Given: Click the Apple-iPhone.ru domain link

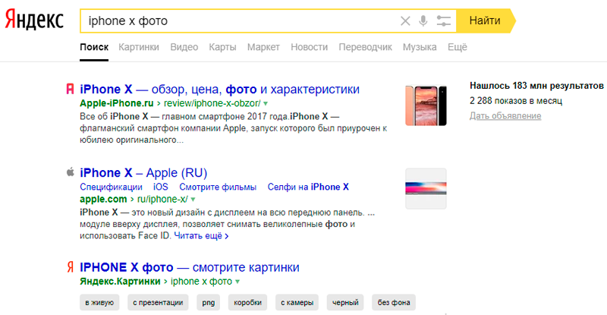Looking at the screenshot, I should coord(117,103).
